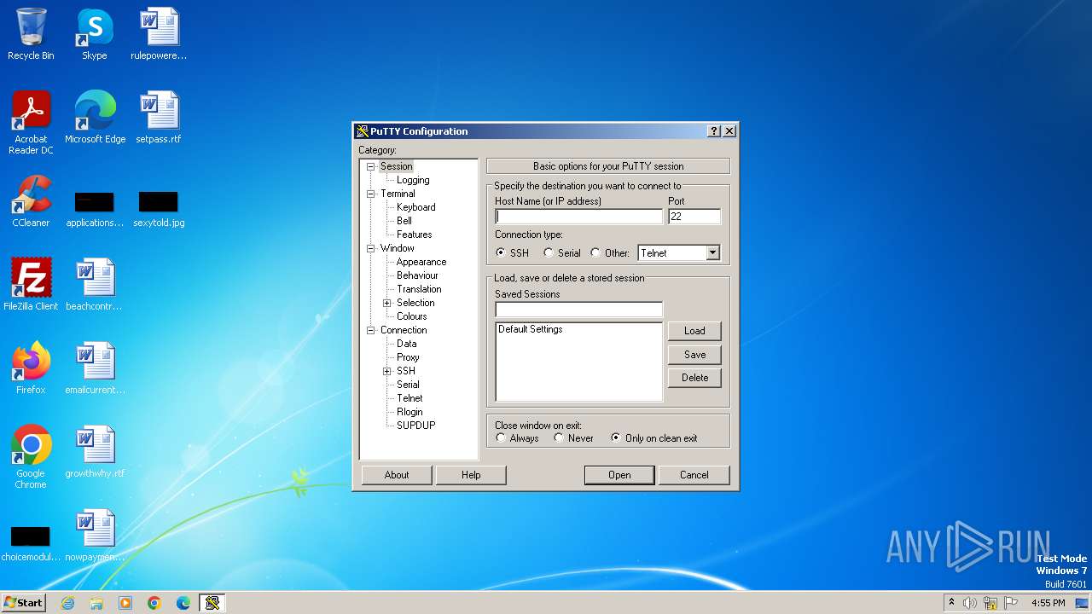Expand the SSH tree node
Image resolution: width=1092 pixels, height=614 pixels.
point(387,371)
